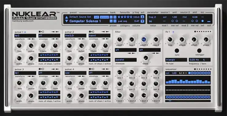Click the star icon next to lfo 1
This screenshot has width=227, height=116.
point(173,32)
